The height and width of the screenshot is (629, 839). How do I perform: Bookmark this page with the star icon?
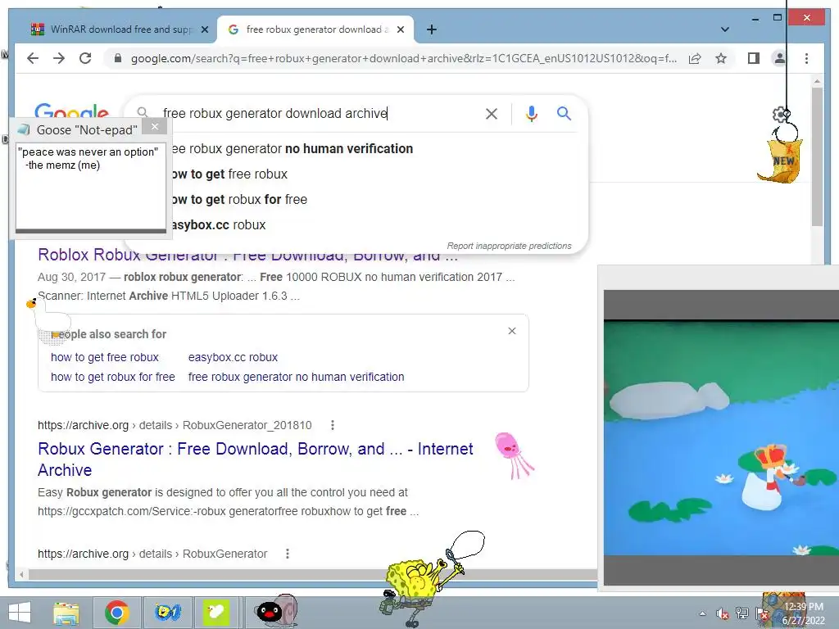tap(721, 58)
